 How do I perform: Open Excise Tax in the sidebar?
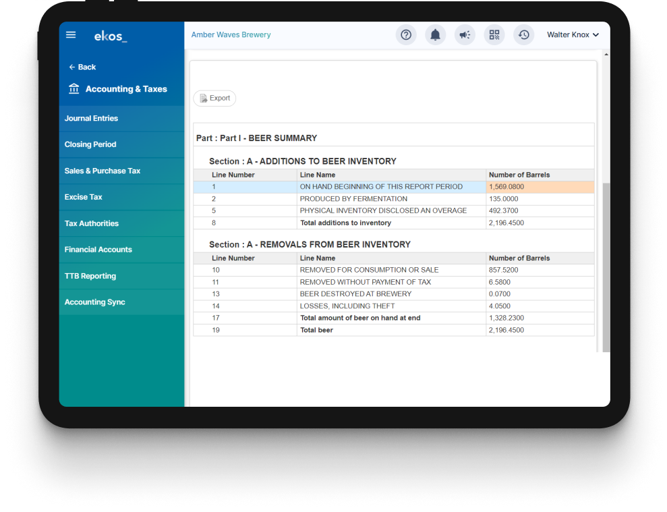(x=121, y=197)
